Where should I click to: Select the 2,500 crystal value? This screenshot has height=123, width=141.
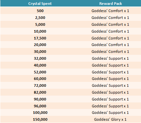click(40, 18)
